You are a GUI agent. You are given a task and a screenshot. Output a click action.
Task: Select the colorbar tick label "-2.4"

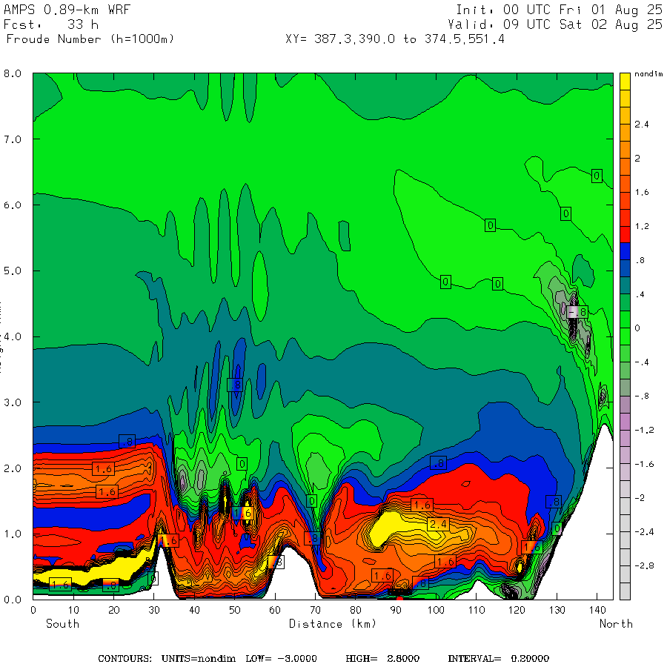(x=644, y=532)
